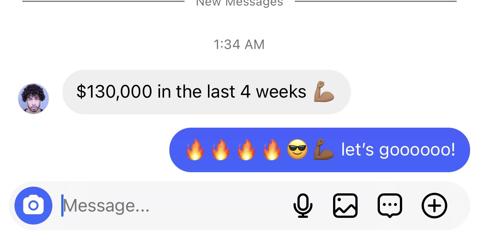
Task: Tap the microphone to record voice message
Action: [x=303, y=206]
